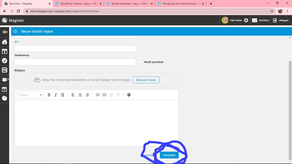Screen dimensions: 292x164
Task: Open the calendar agenda sidebar icon
Action: (x=5, y=51)
